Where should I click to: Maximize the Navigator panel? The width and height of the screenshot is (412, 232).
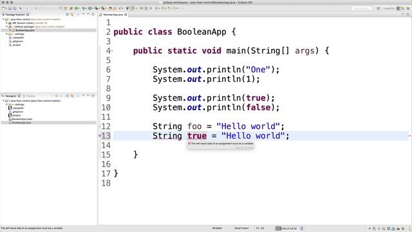93,96
